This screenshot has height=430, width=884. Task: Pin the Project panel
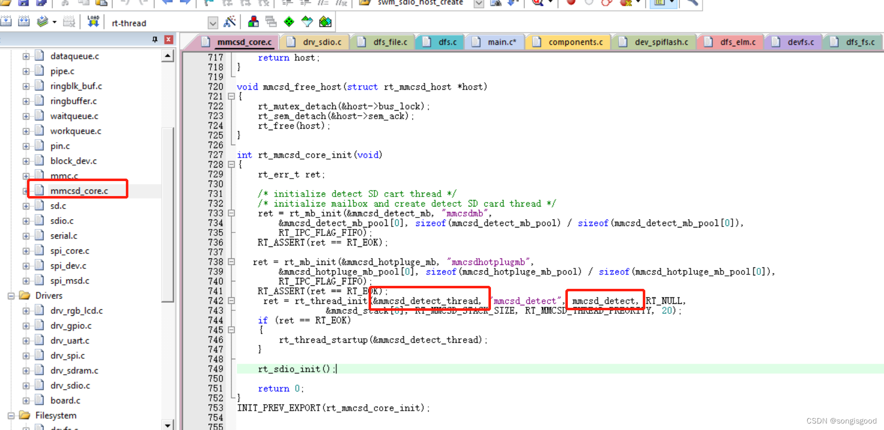(155, 39)
